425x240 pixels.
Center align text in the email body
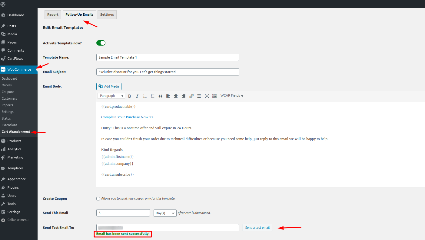pos(176,96)
